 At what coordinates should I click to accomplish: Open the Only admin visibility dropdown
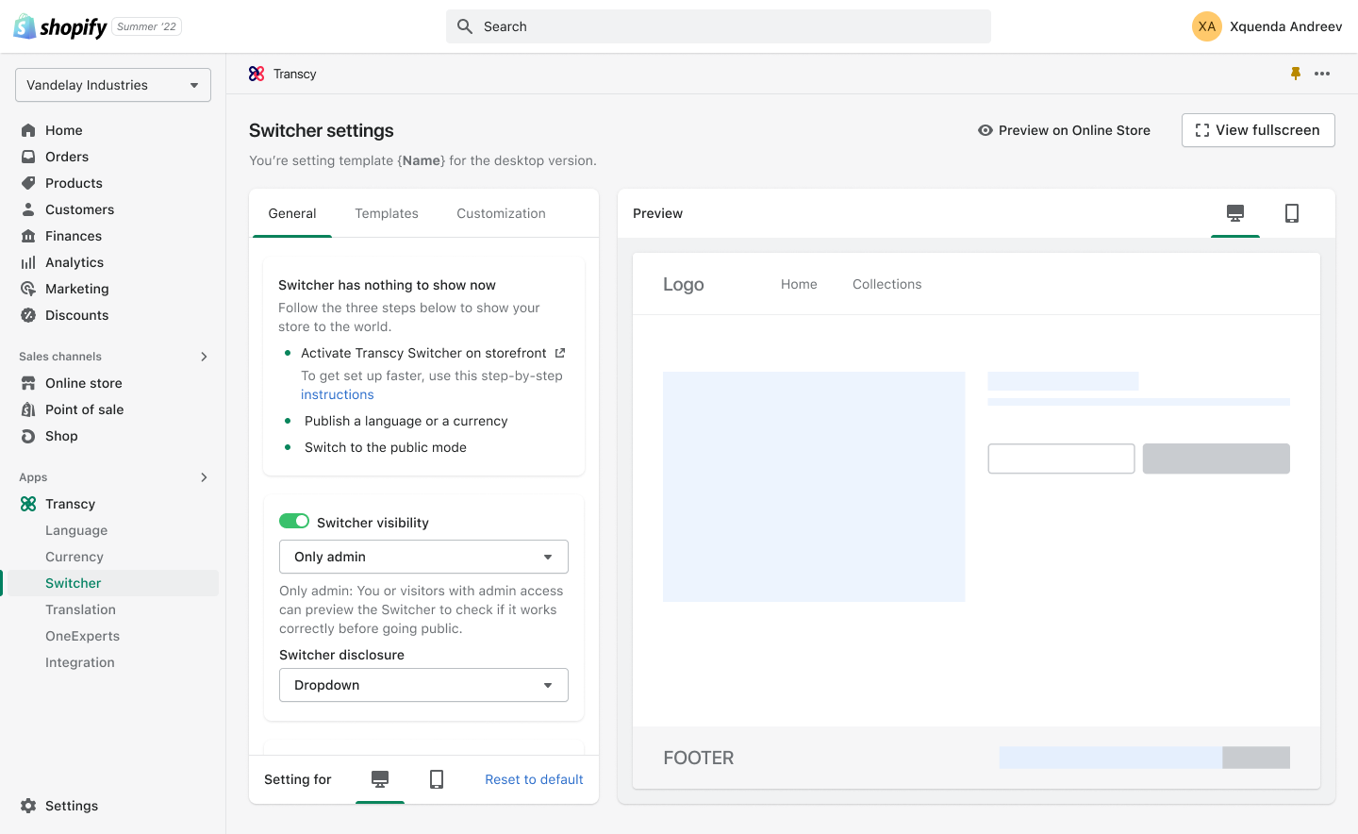click(x=423, y=557)
